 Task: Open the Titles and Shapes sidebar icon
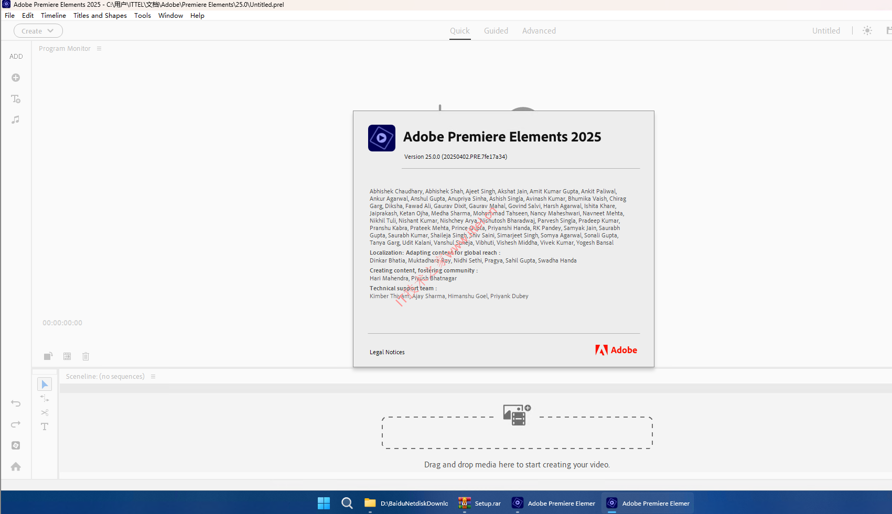pos(16,99)
